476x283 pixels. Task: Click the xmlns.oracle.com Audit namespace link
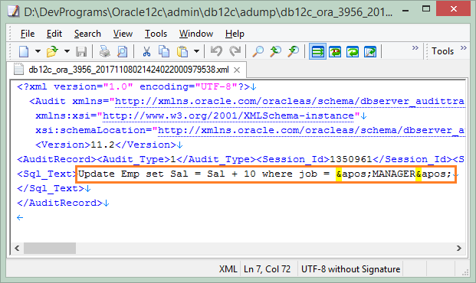tap(290, 101)
